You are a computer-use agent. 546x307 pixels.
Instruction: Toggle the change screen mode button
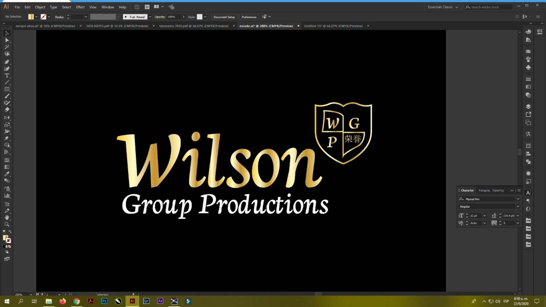[x=7, y=259]
